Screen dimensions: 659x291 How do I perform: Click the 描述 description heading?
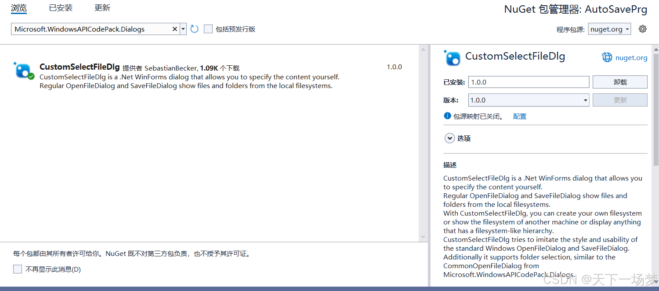coord(450,165)
